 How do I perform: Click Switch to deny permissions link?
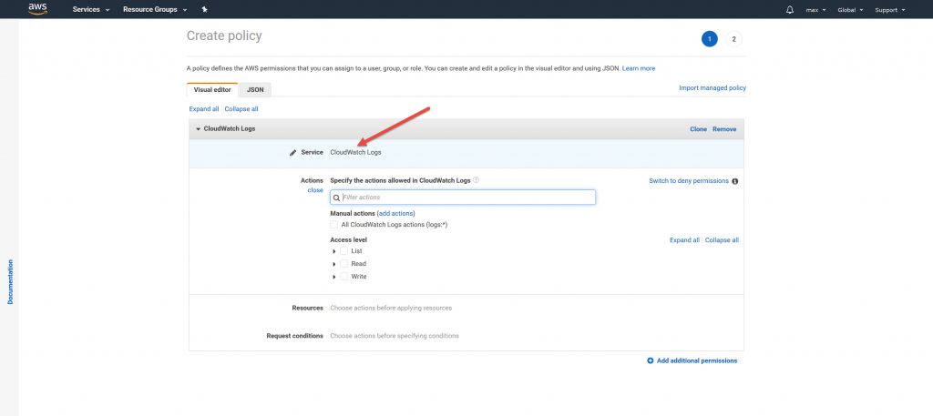coord(688,181)
